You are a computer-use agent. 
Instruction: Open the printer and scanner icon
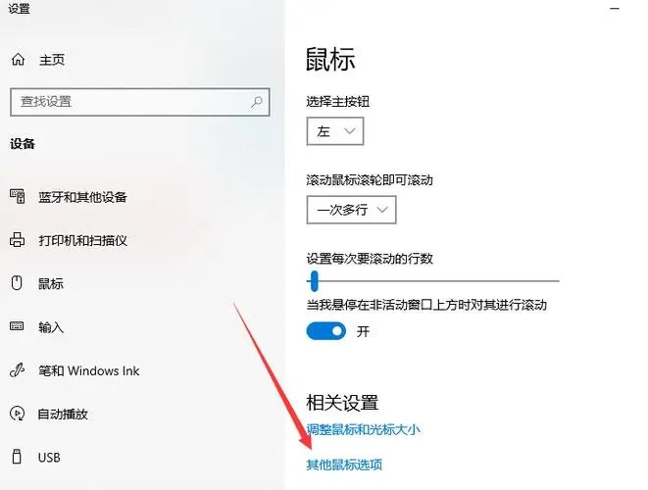[x=17, y=240]
